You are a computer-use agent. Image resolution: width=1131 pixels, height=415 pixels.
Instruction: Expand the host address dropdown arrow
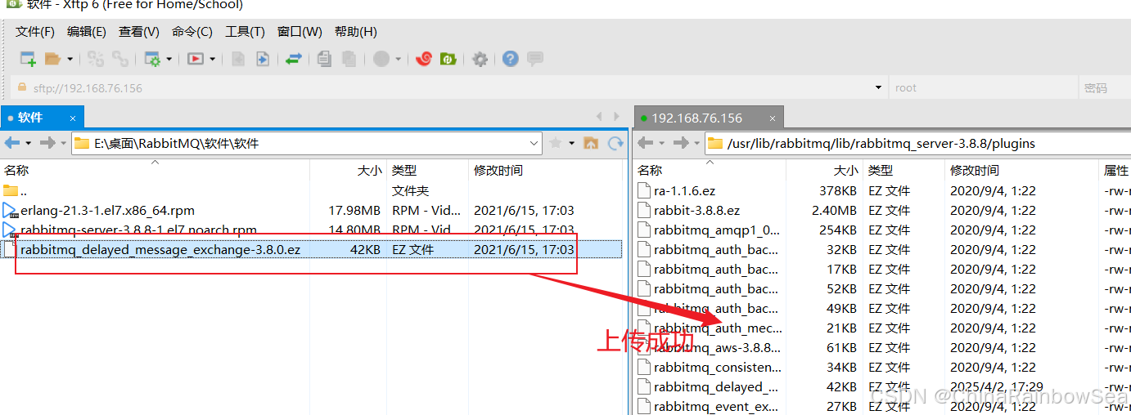tap(878, 87)
